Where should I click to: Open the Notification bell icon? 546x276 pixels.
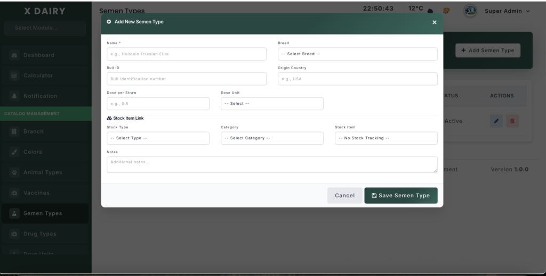point(15,96)
